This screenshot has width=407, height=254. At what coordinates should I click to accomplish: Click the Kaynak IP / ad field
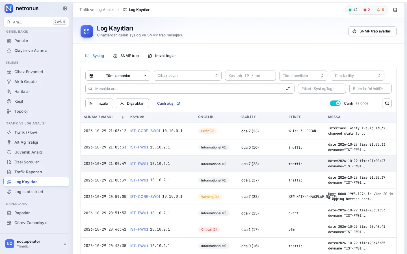(250, 76)
